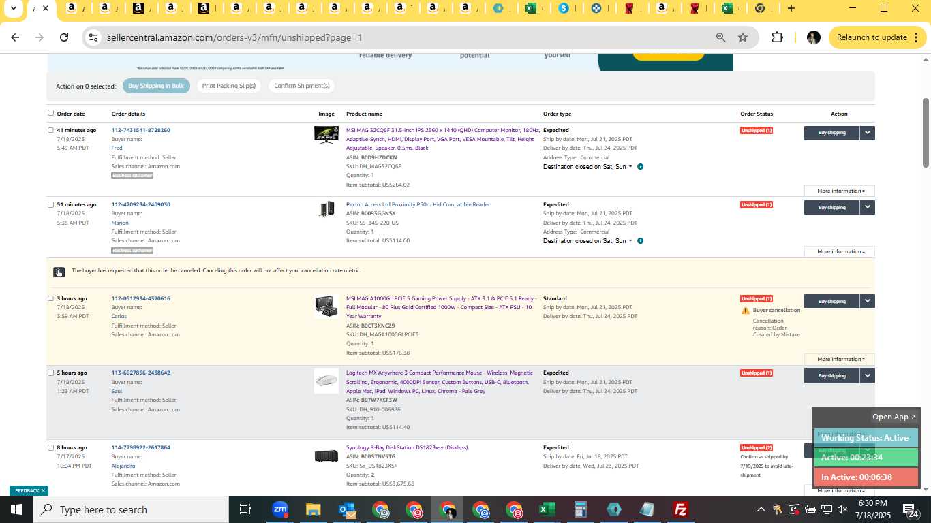
Task: Open Task View on the taskbar
Action: click(x=245, y=509)
